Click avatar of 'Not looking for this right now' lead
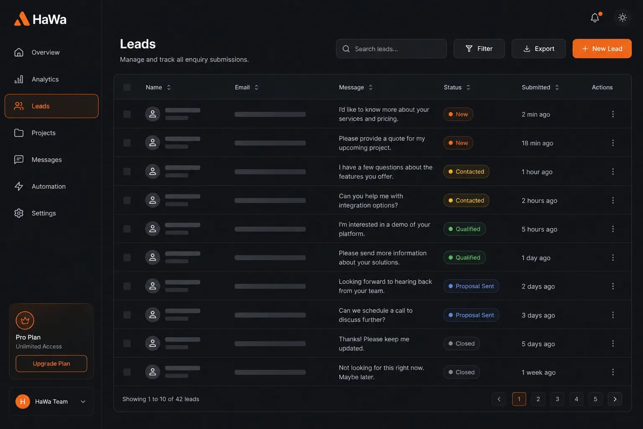The width and height of the screenshot is (643, 429). coord(153,372)
